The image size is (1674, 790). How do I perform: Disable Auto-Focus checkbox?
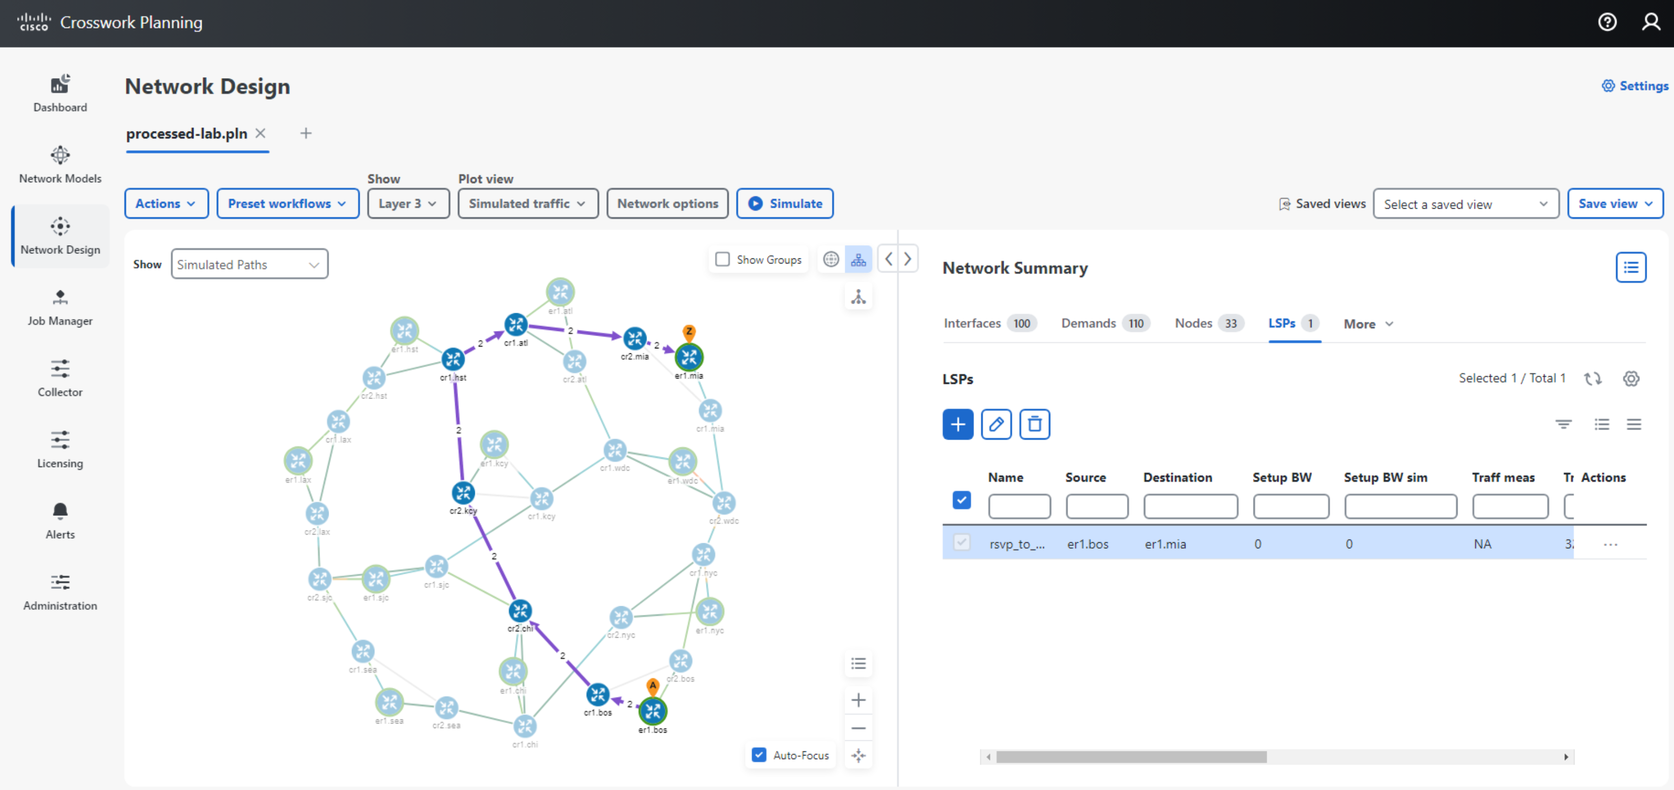click(758, 755)
